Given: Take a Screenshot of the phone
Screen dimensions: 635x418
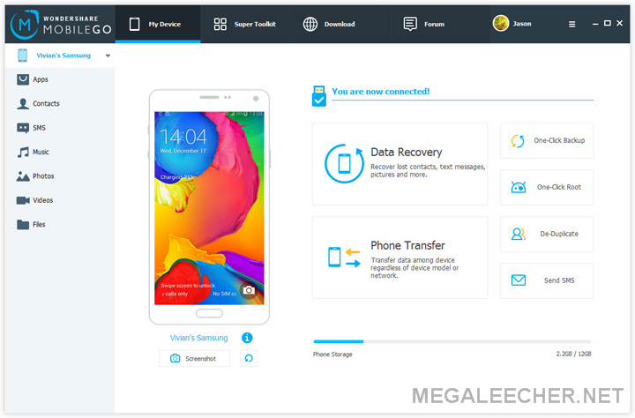Looking at the screenshot, I should (194, 358).
